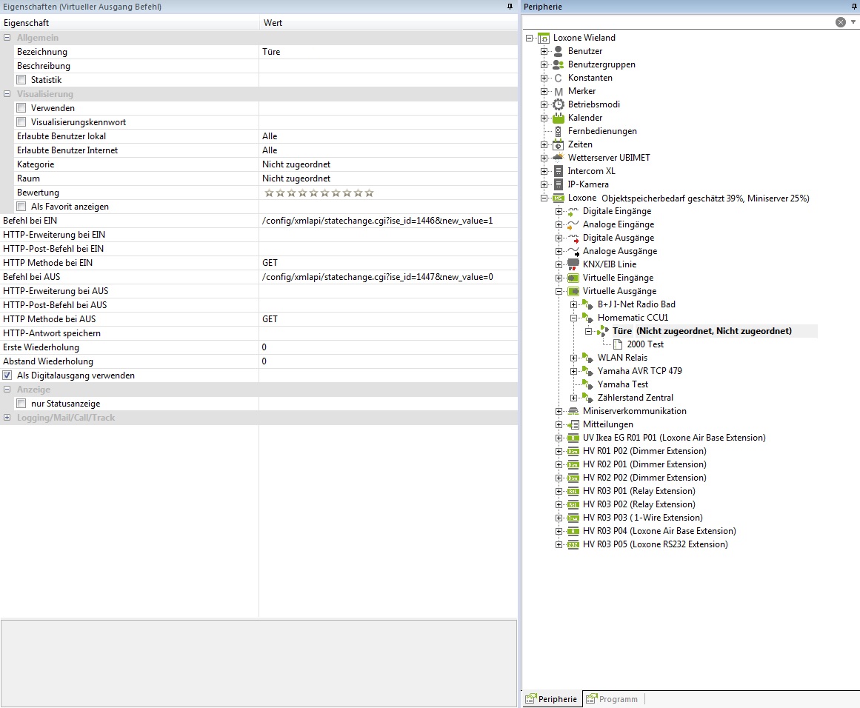This screenshot has height=708, width=860.
Task: Uncheck Als Digitalausgang verwenden
Action: 7,375
